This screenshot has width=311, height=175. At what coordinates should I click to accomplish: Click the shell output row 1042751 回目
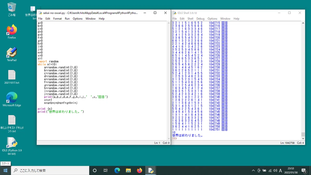[200, 129]
